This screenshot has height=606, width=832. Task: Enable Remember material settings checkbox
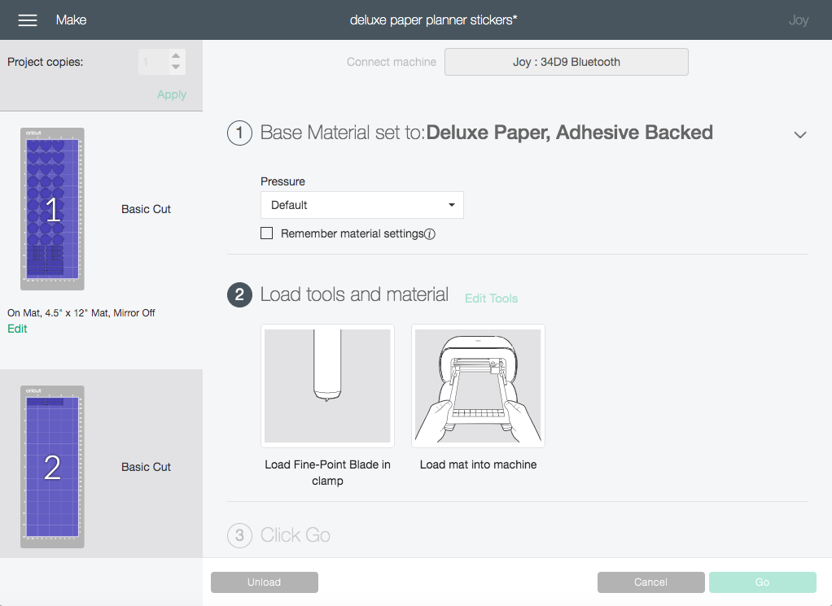click(x=267, y=233)
